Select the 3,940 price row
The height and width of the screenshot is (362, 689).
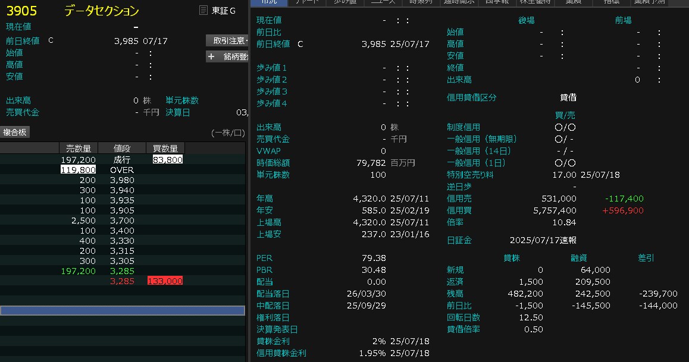pos(123,190)
